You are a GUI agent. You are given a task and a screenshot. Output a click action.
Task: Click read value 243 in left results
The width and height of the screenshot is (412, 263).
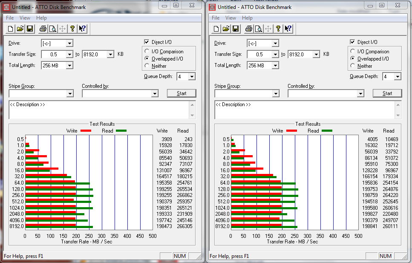(x=188, y=139)
